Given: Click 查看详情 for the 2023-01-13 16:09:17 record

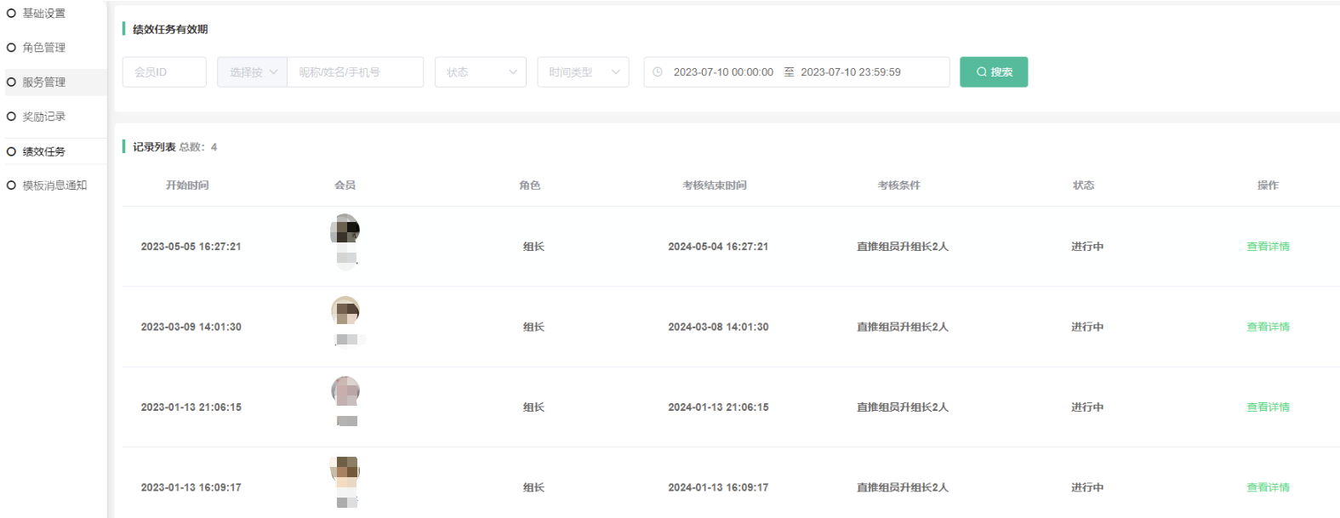Looking at the screenshot, I should pos(1268,487).
